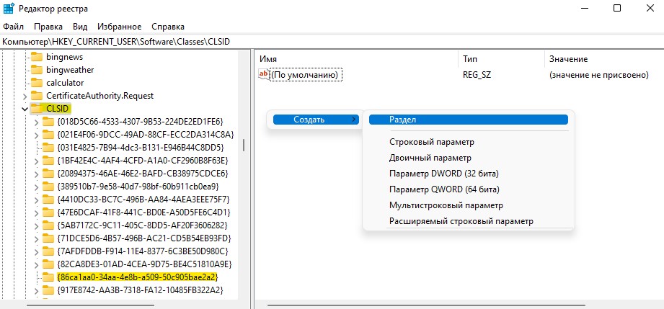Click folder icon of {86ca1aa0-34aa-4e8b-a509-50c905bae2a2}
The width and height of the screenshot is (664, 309).
[x=48, y=277]
